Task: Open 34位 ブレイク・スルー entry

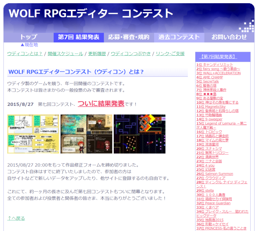Action: 222,214
